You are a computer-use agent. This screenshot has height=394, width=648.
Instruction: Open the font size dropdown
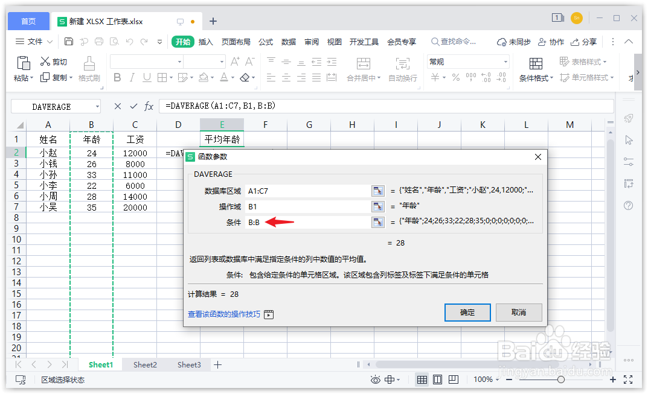(x=205, y=61)
